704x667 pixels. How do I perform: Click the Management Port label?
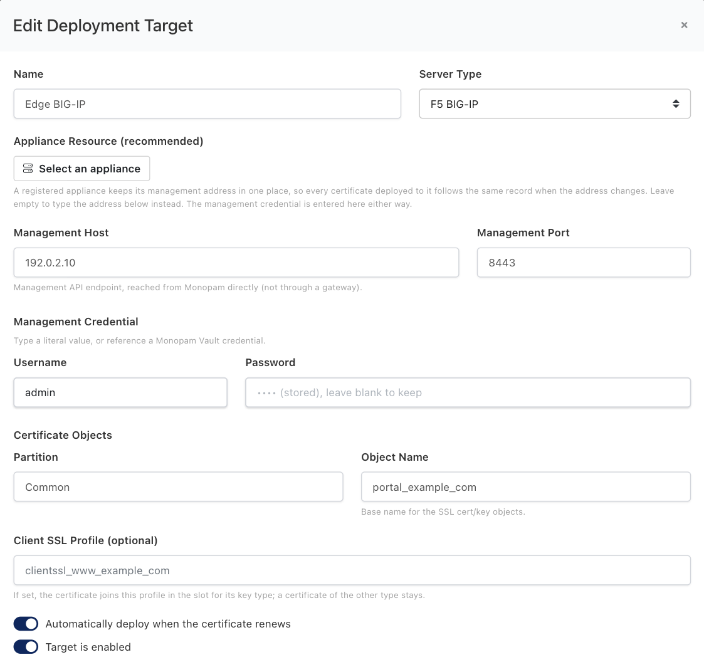[x=523, y=233]
